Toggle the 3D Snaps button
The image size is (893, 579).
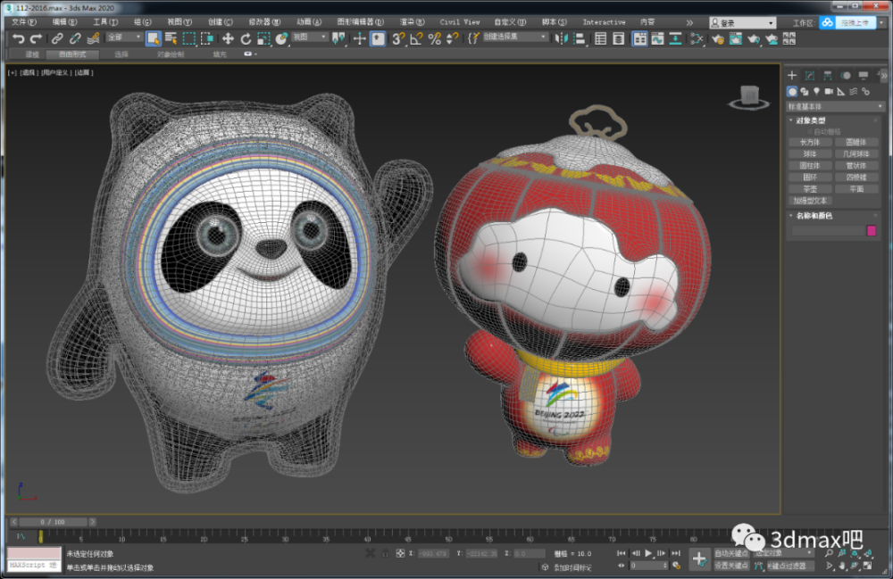[398, 38]
